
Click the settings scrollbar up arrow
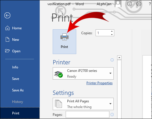(119, 58)
